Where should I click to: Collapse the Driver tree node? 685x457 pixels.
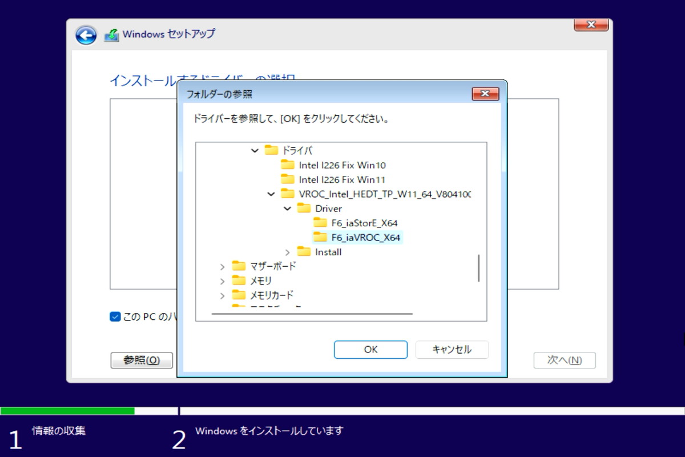[288, 209]
